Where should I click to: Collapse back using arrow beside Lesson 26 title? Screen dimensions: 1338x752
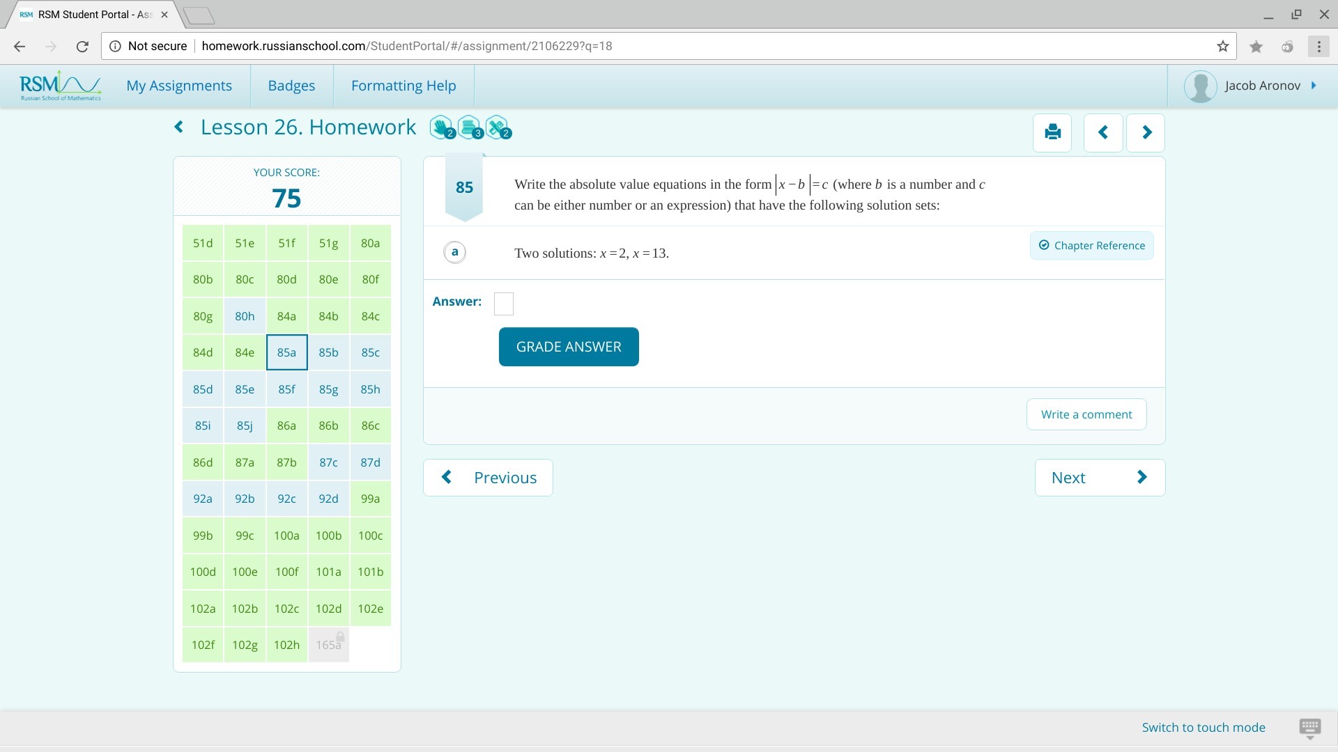coord(179,127)
